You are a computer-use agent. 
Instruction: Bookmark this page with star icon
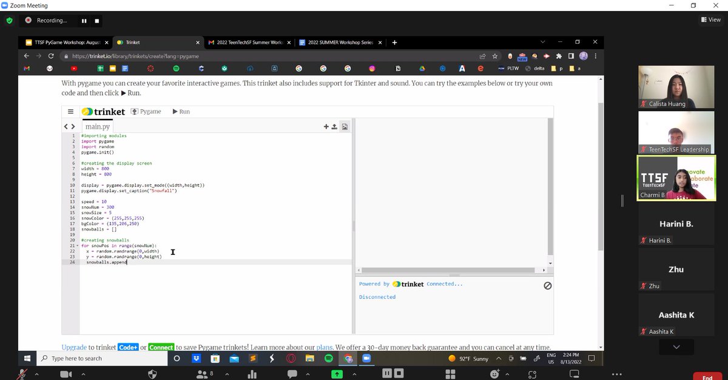496,56
